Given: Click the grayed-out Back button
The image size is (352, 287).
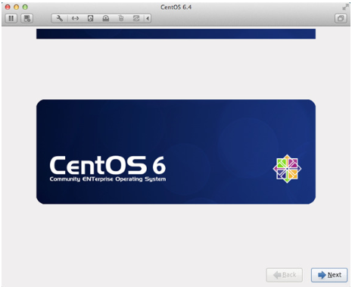Looking at the screenshot, I should click(x=285, y=275).
